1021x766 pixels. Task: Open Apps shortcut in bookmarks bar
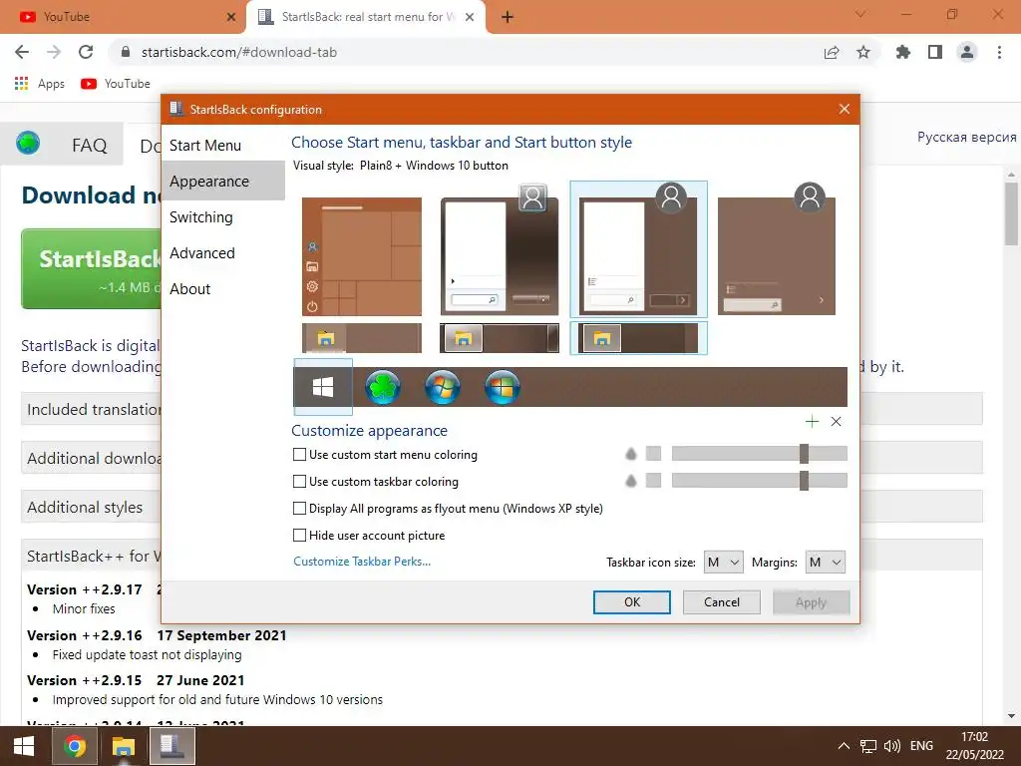pos(40,84)
